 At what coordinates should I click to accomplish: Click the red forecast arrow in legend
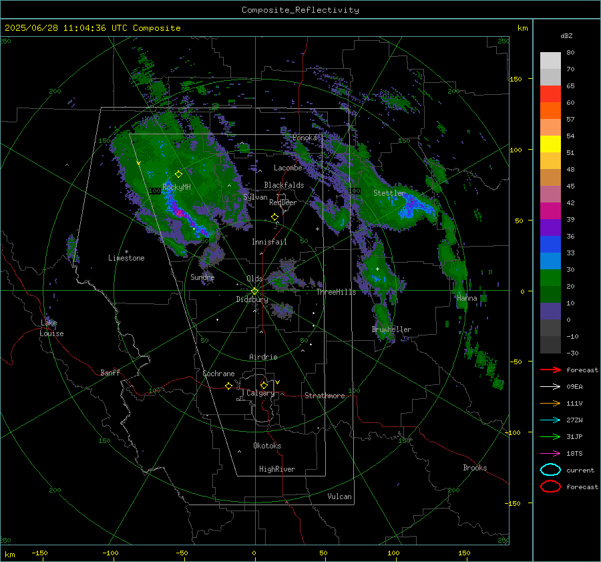[x=551, y=370]
